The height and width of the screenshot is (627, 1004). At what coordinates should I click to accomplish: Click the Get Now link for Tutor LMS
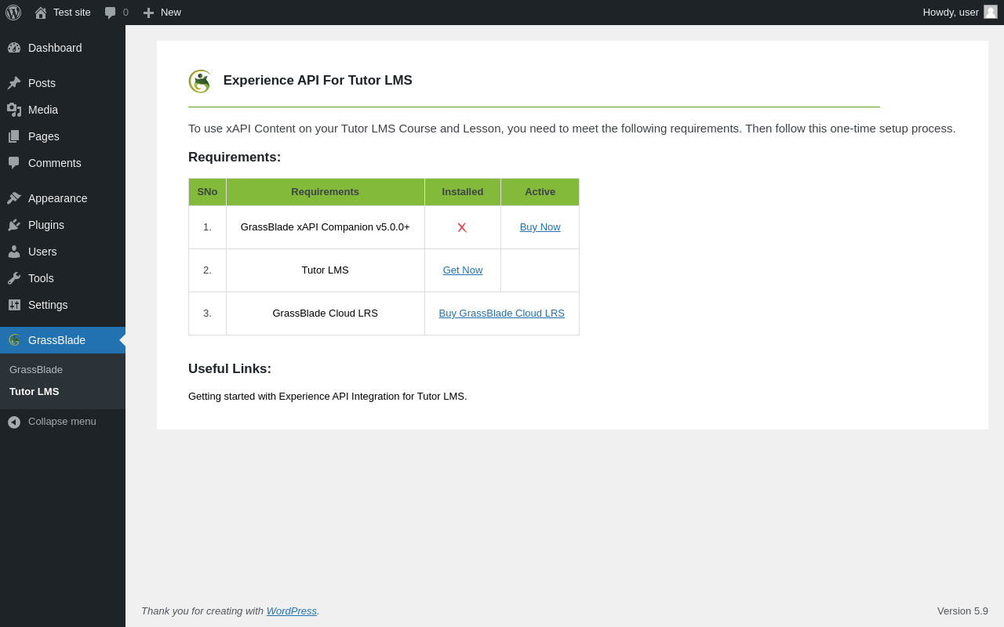(463, 270)
